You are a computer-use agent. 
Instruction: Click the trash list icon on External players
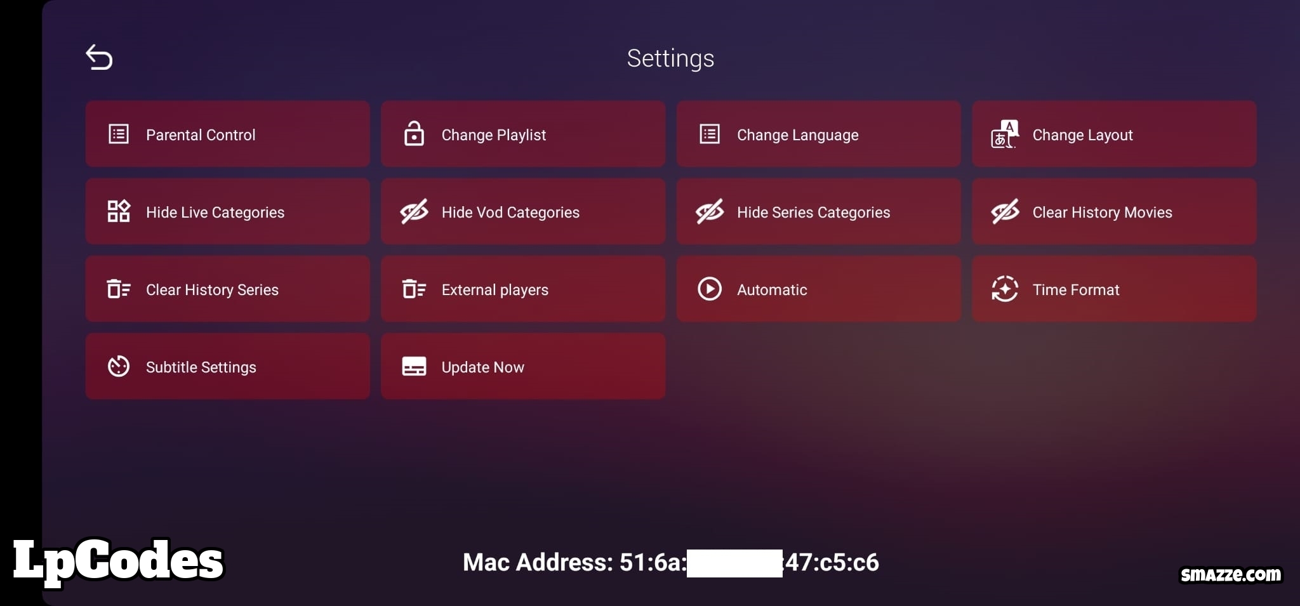414,289
